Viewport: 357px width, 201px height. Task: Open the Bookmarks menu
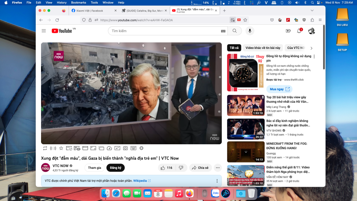tap(79, 2)
